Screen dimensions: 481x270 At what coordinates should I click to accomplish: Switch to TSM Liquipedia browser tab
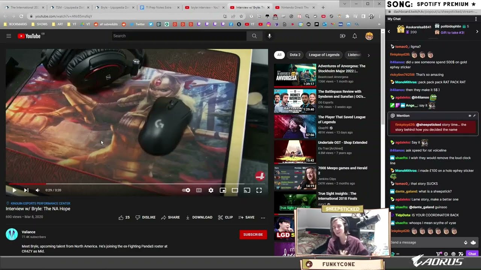click(70, 7)
